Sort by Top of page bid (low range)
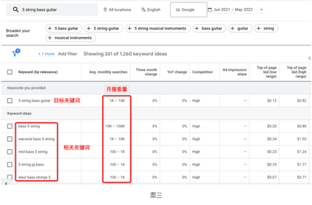 point(267,72)
